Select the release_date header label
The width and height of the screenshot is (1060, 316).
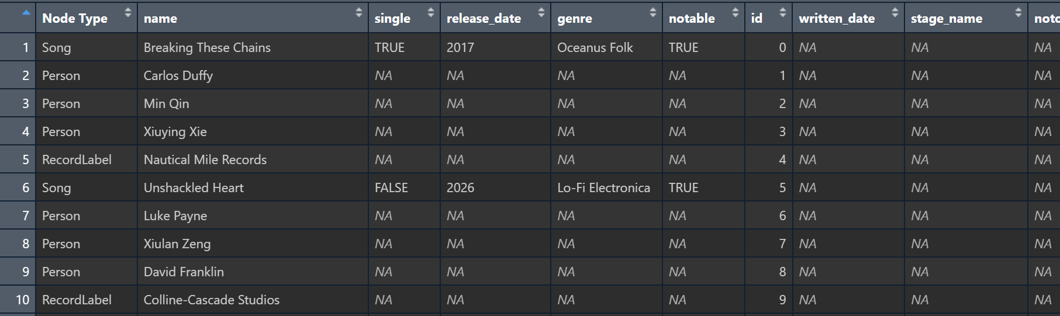tap(484, 18)
